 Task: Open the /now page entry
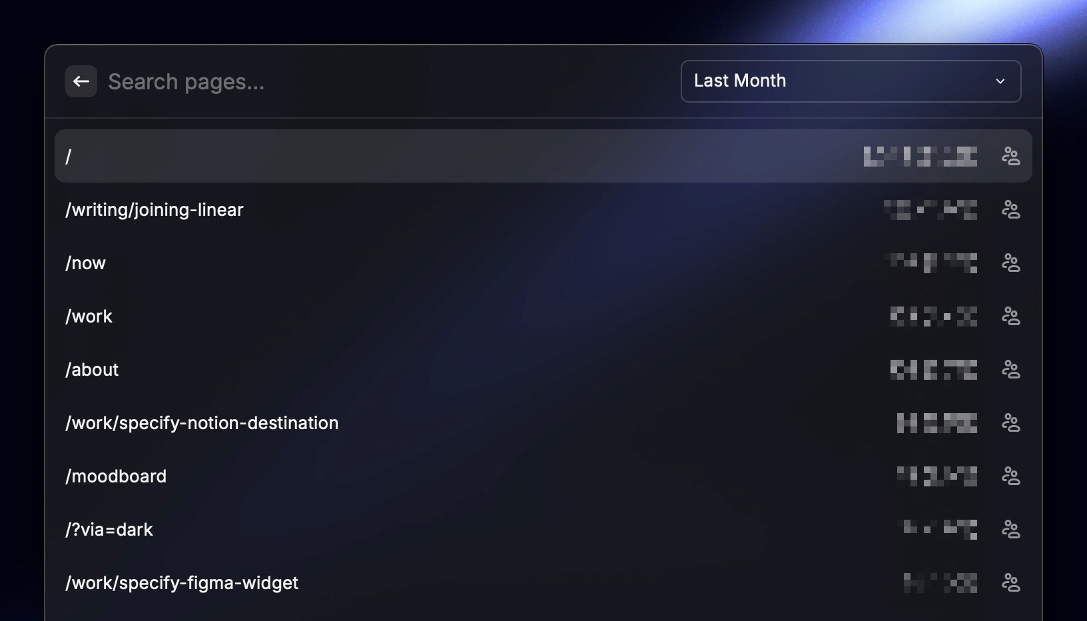543,263
